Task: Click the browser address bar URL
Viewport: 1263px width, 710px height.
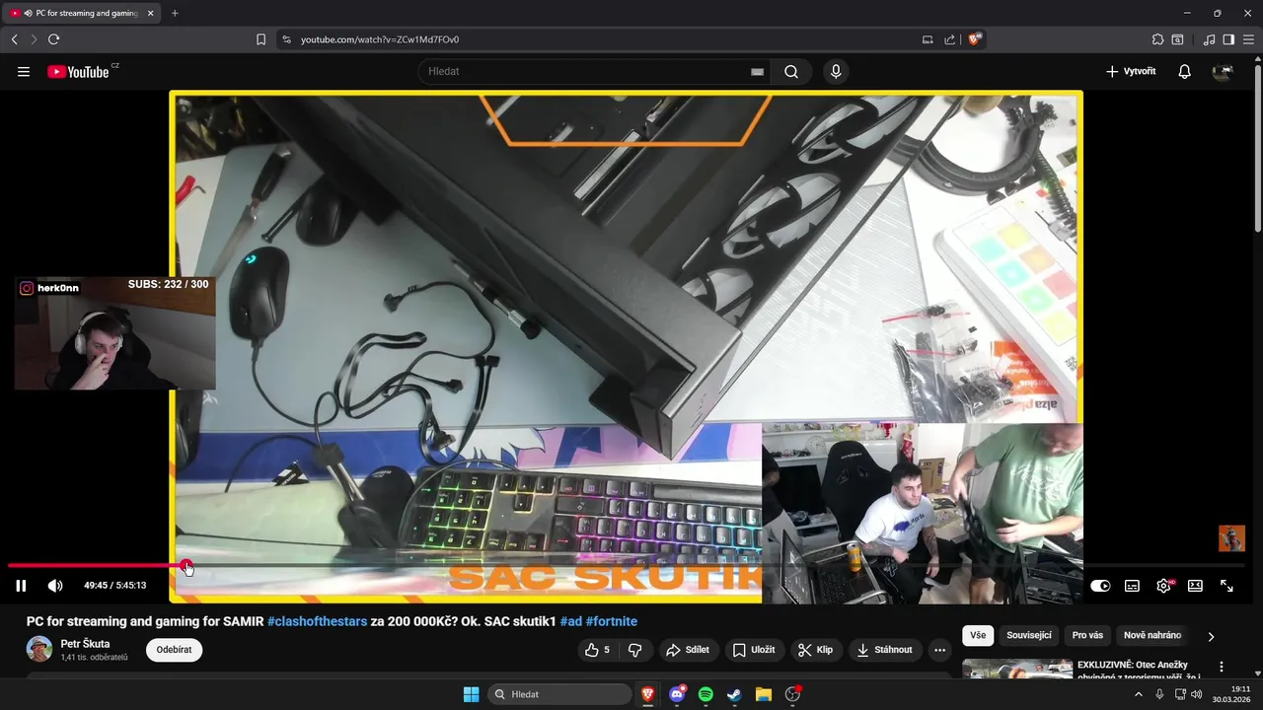Action: (x=380, y=39)
